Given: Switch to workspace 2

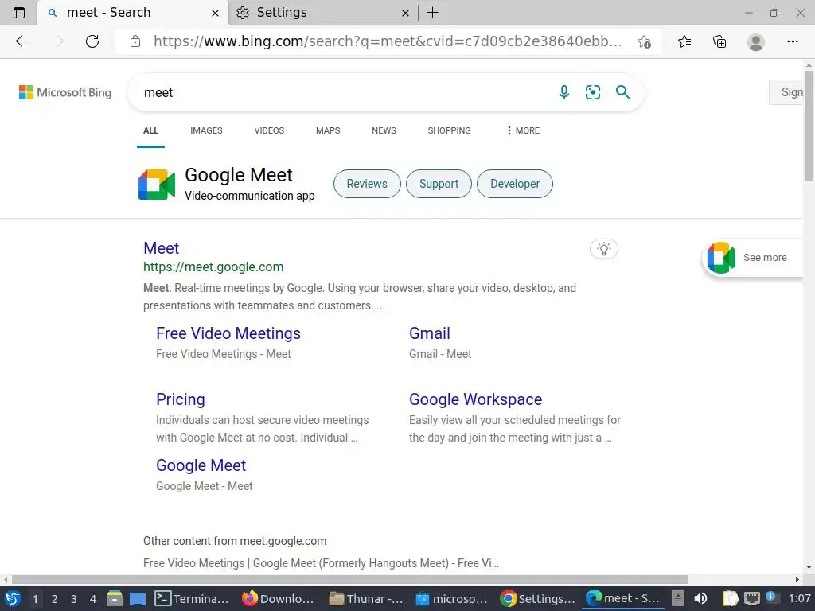Looking at the screenshot, I should [55, 599].
